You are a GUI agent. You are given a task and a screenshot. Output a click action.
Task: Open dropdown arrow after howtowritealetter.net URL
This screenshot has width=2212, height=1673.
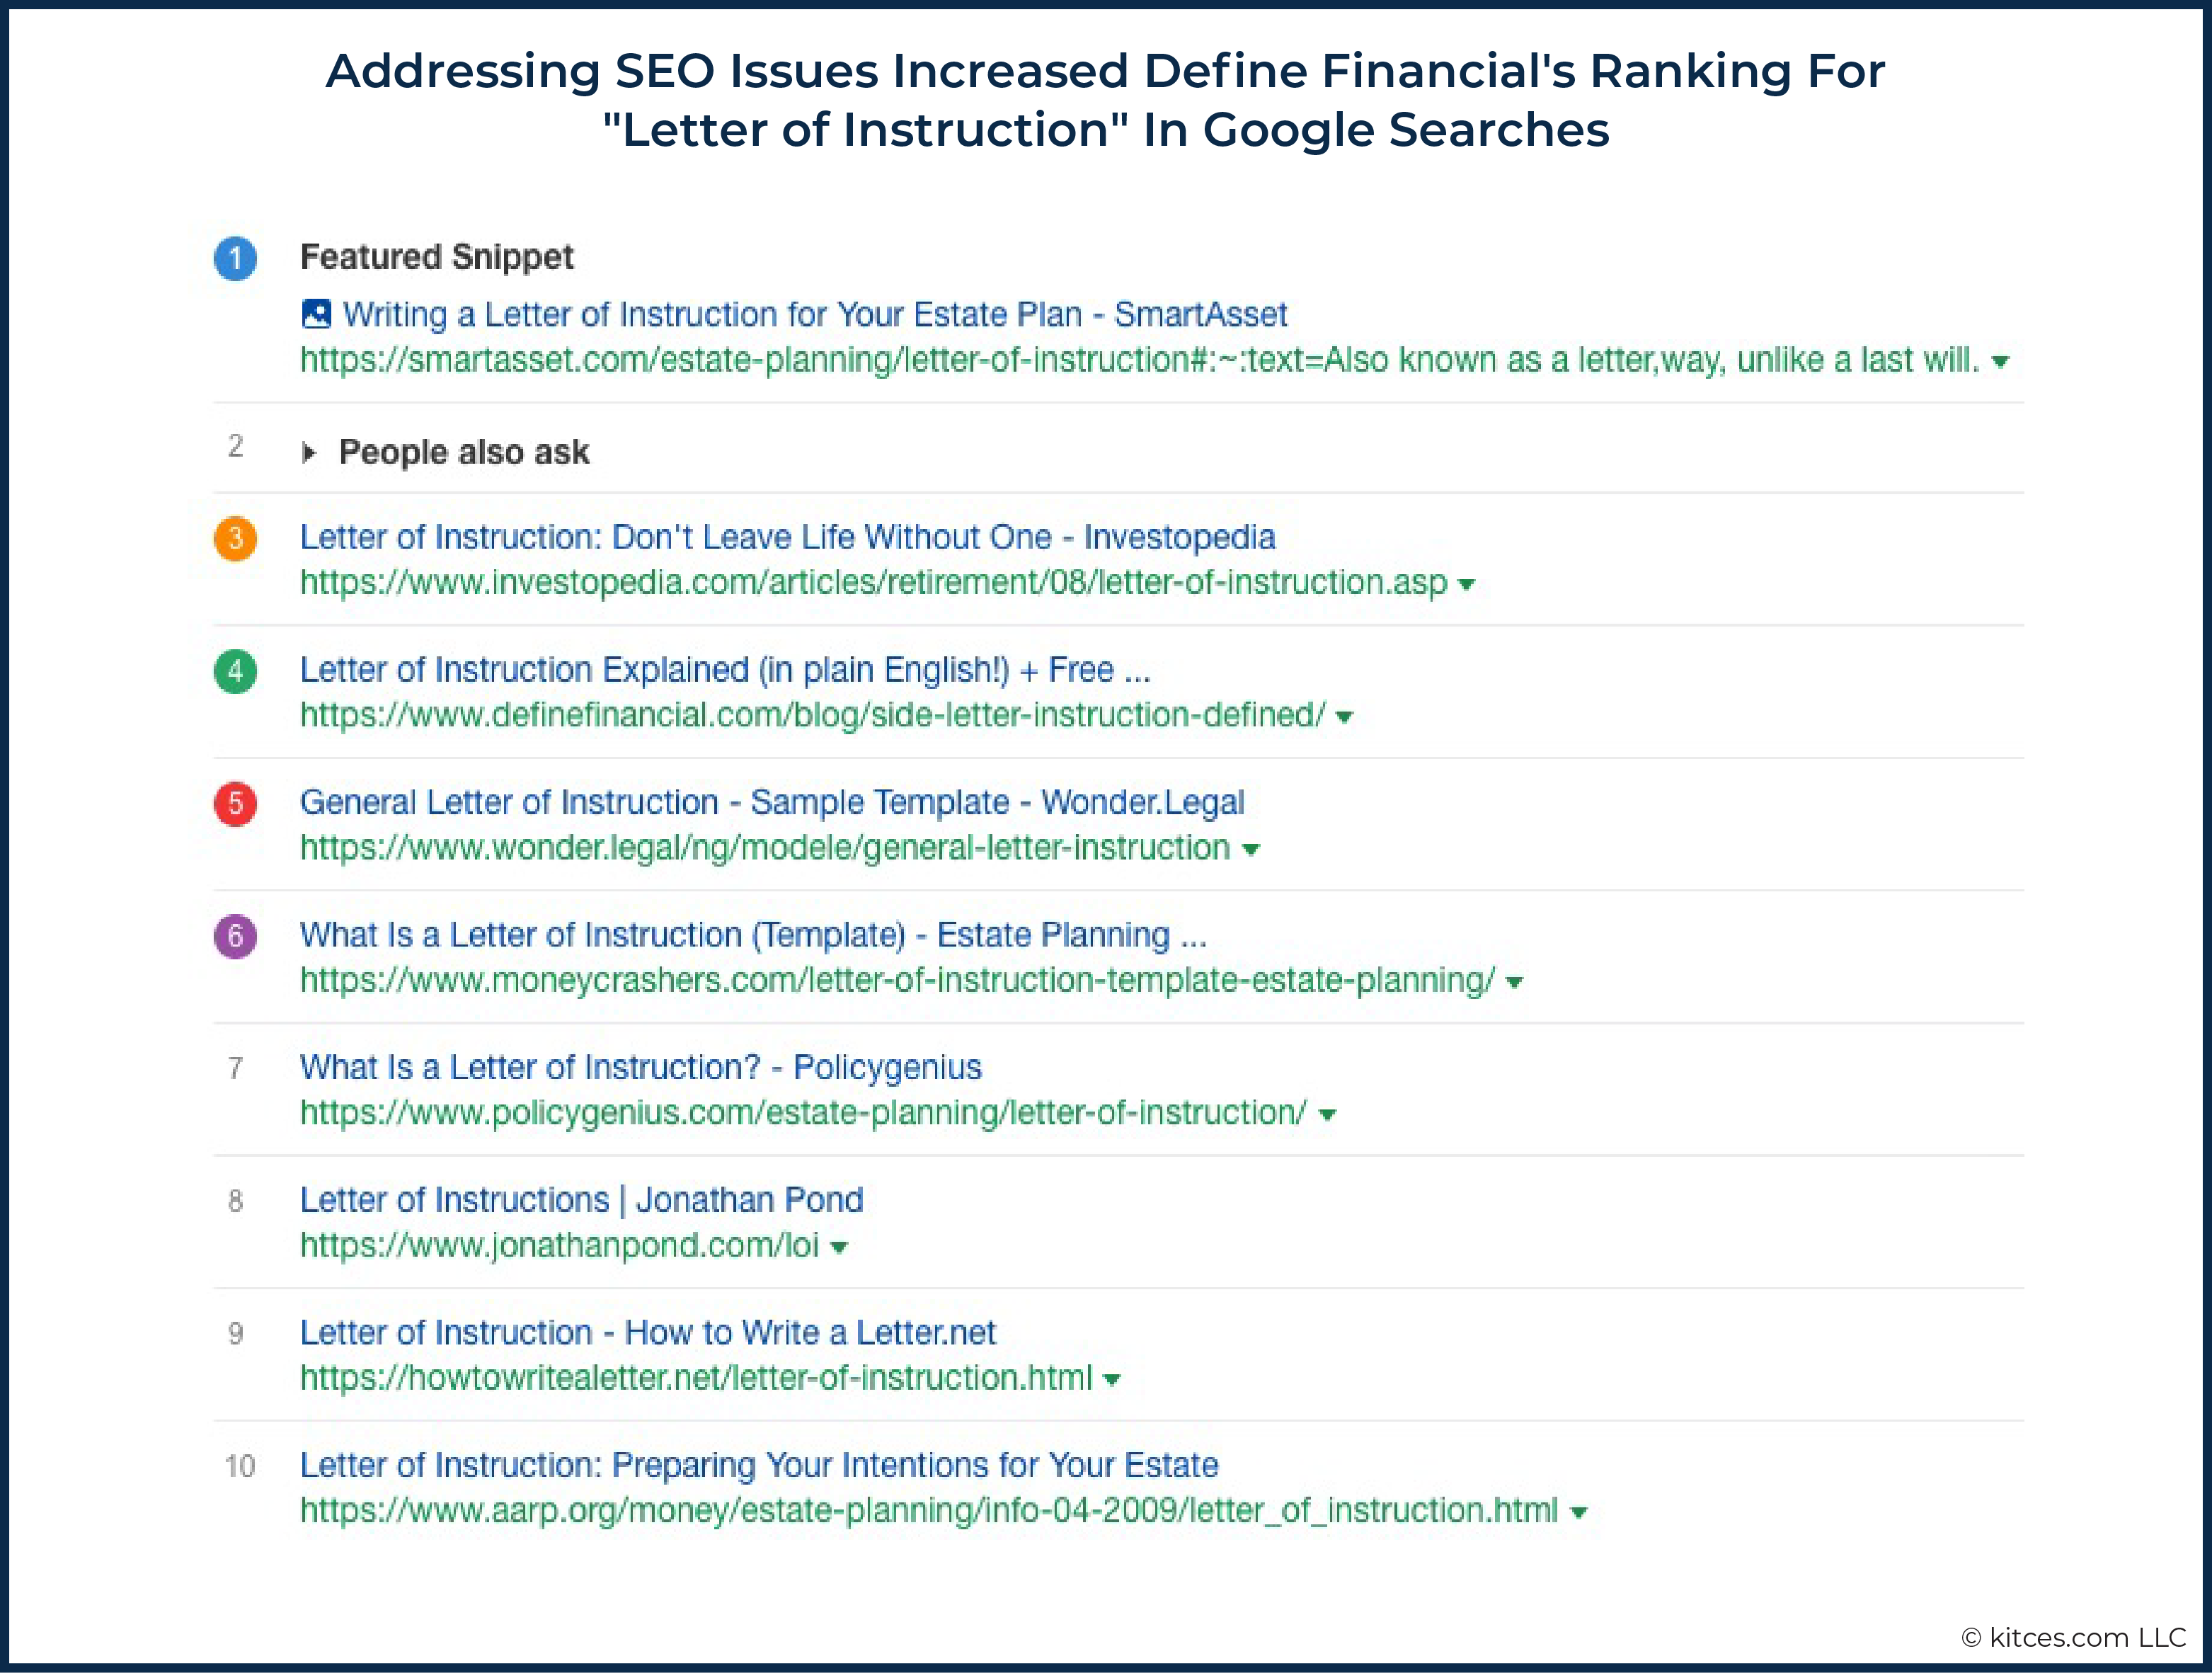tap(1111, 1380)
